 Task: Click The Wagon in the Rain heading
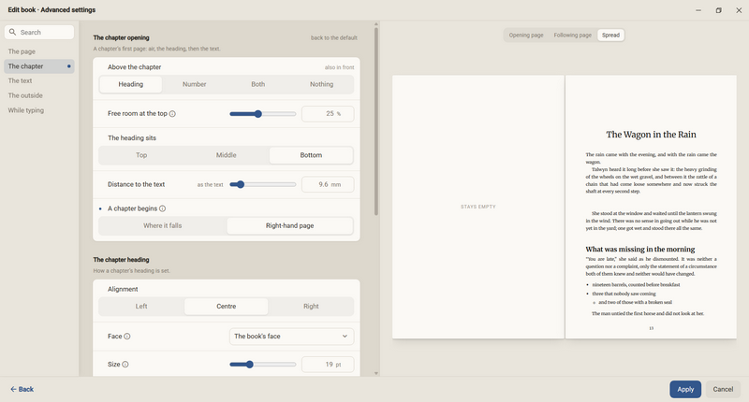click(x=651, y=135)
